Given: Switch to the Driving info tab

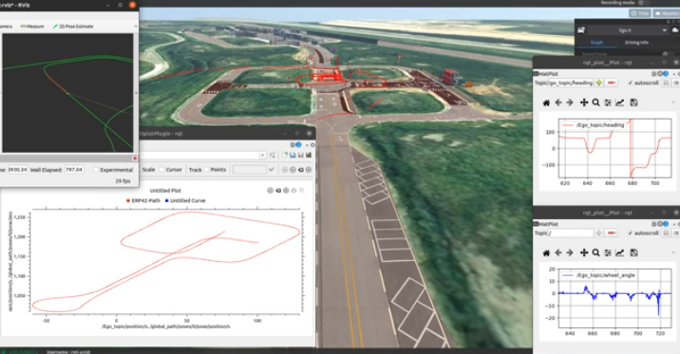Looking at the screenshot, I should point(636,43).
